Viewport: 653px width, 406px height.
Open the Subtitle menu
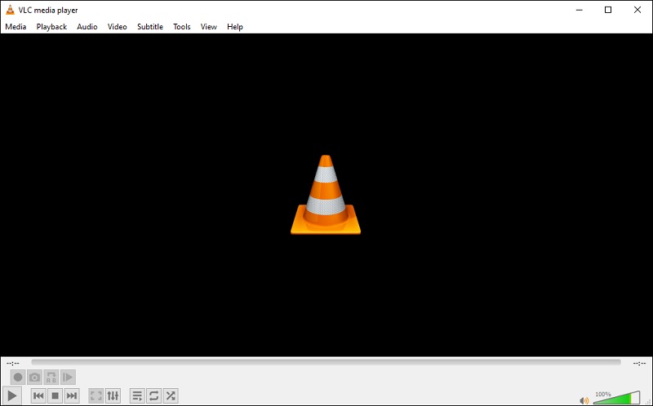[x=150, y=27]
